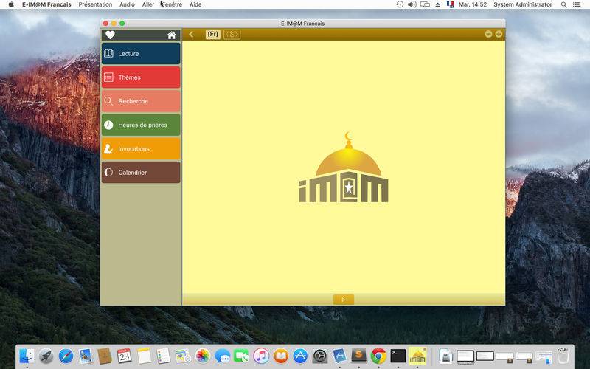Toggle the Arabic script display button

232,34
